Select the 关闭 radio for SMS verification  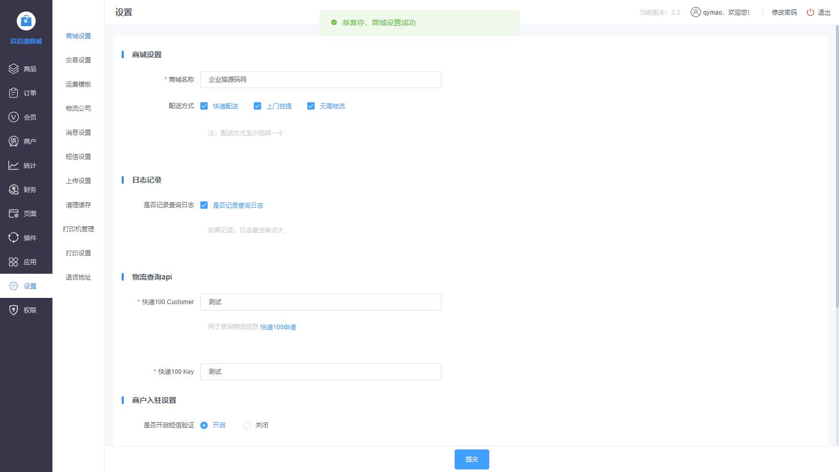246,425
